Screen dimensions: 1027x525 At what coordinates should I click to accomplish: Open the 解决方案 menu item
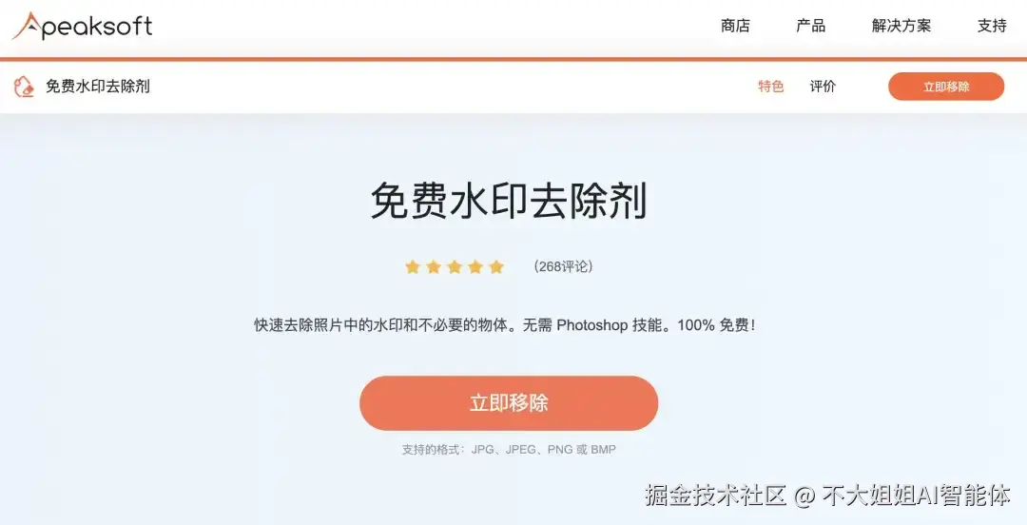point(901,26)
